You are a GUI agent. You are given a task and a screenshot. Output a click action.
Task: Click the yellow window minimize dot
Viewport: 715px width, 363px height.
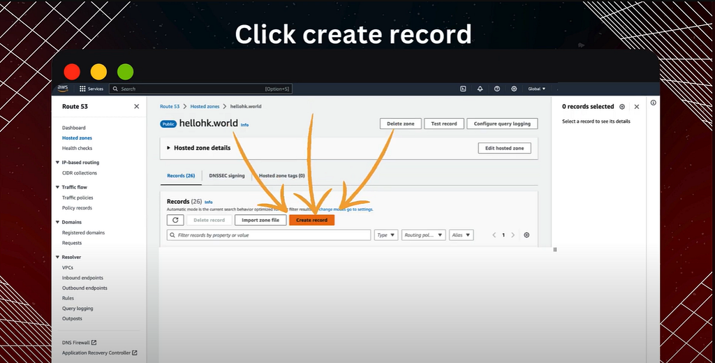98,72
